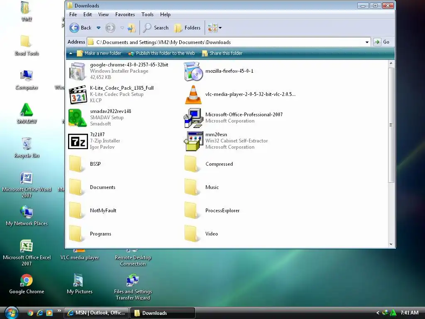
Task: Open the BSSP folder icon
Action: 76,164
